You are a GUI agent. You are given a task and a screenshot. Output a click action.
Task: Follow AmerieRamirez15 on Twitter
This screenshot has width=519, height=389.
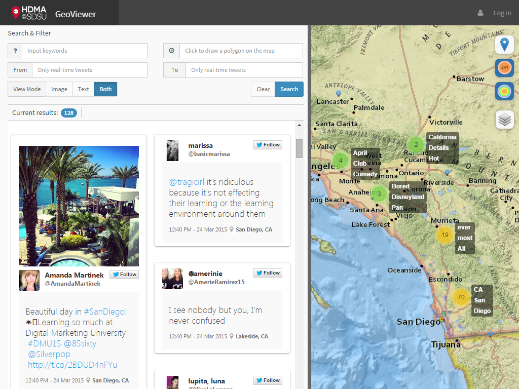(268, 273)
